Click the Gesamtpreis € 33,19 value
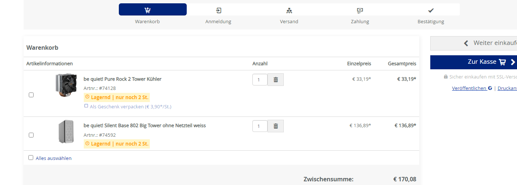The width and height of the screenshot is (517, 185). tap(407, 79)
